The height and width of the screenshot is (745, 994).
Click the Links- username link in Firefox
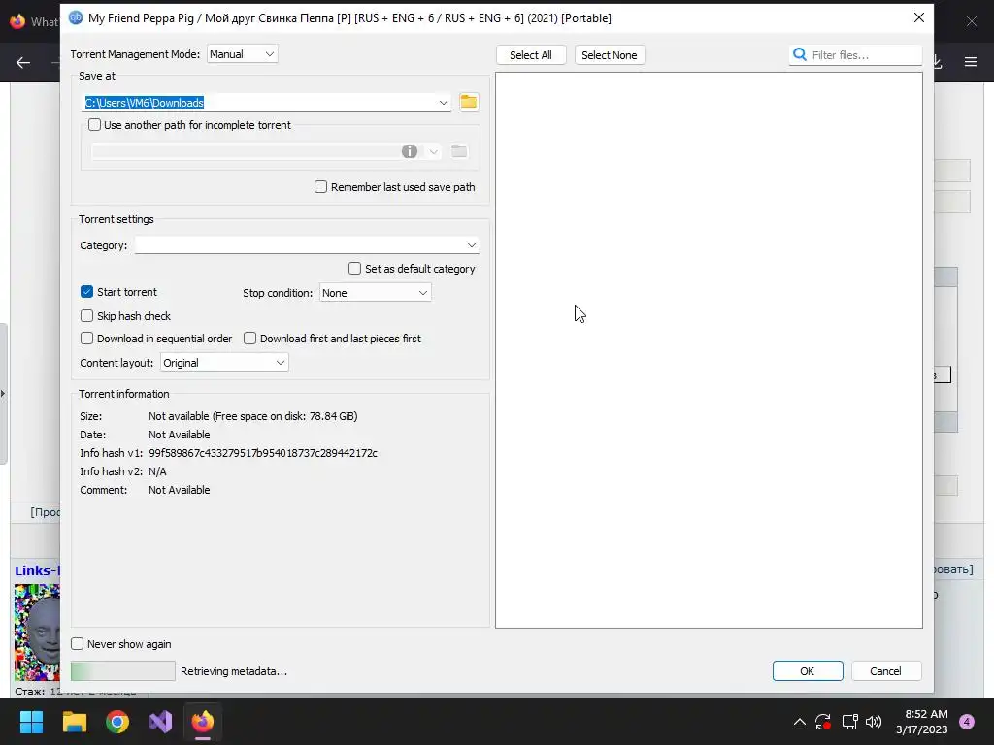point(37,570)
